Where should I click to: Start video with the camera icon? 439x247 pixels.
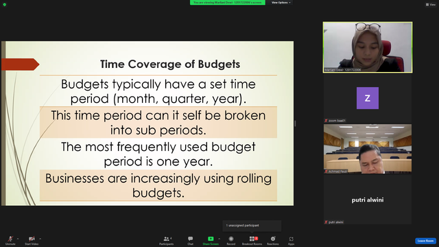pyautogui.click(x=32, y=240)
